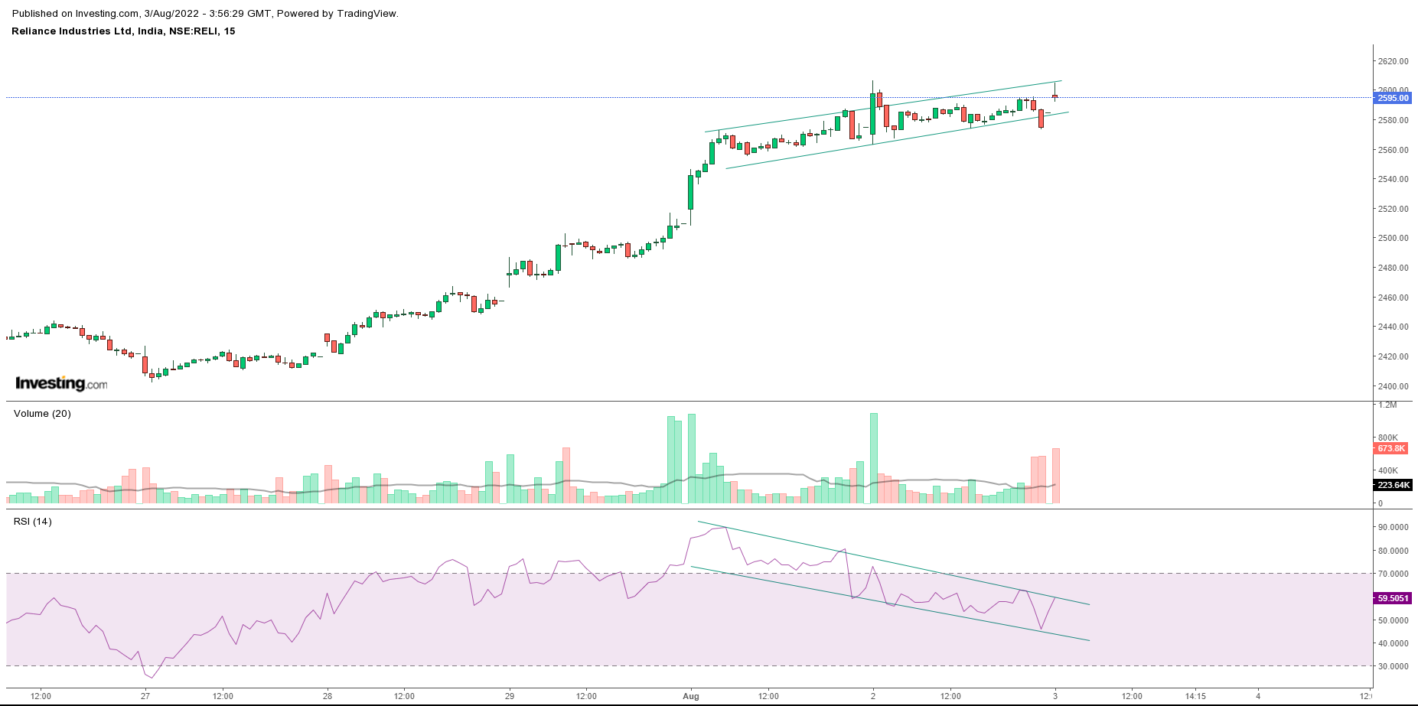1418x706 pixels.
Task: Select the 27 date on time axis
Action: (x=145, y=696)
